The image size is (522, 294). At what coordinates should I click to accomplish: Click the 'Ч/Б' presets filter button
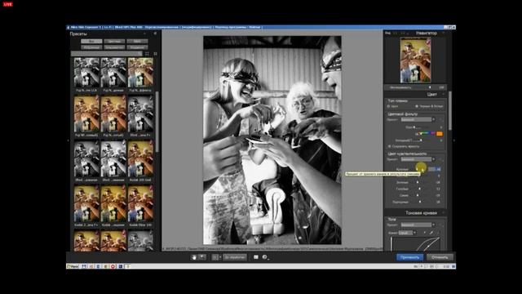click(137, 42)
